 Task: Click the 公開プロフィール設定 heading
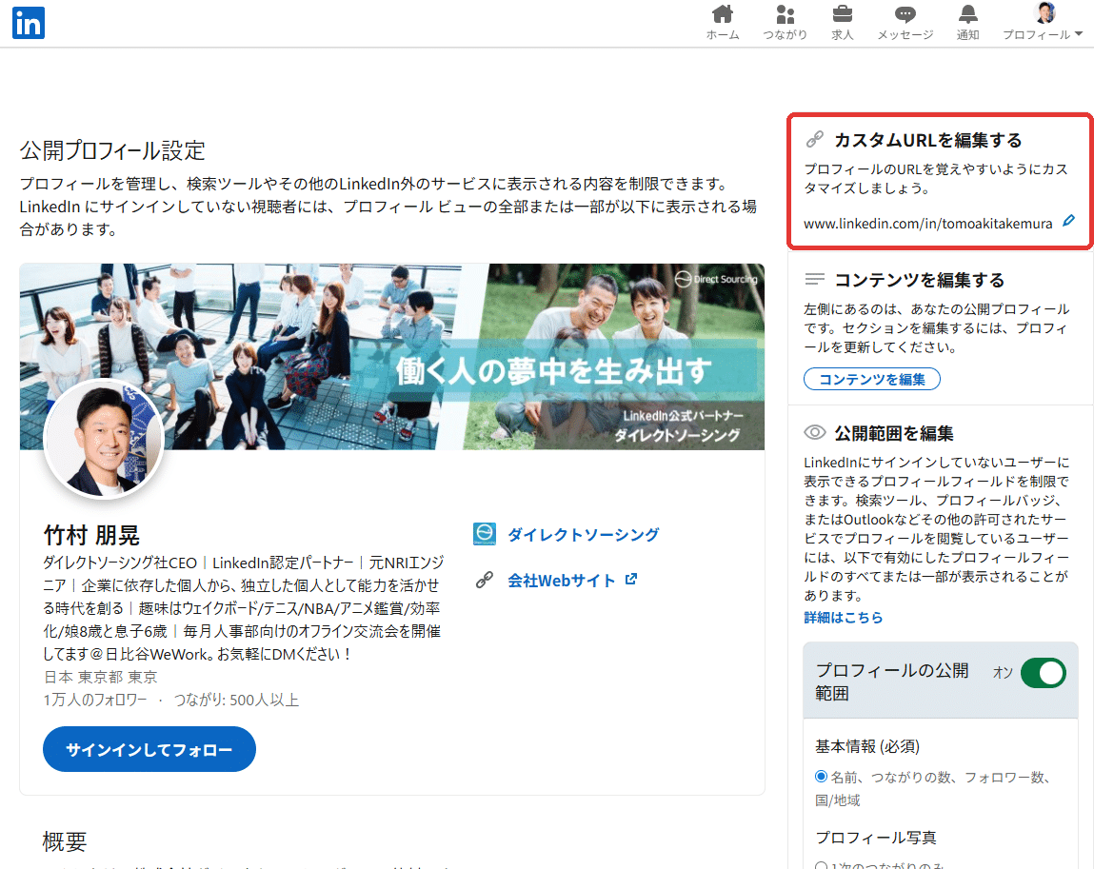pyautogui.click(x=112, y=150)
